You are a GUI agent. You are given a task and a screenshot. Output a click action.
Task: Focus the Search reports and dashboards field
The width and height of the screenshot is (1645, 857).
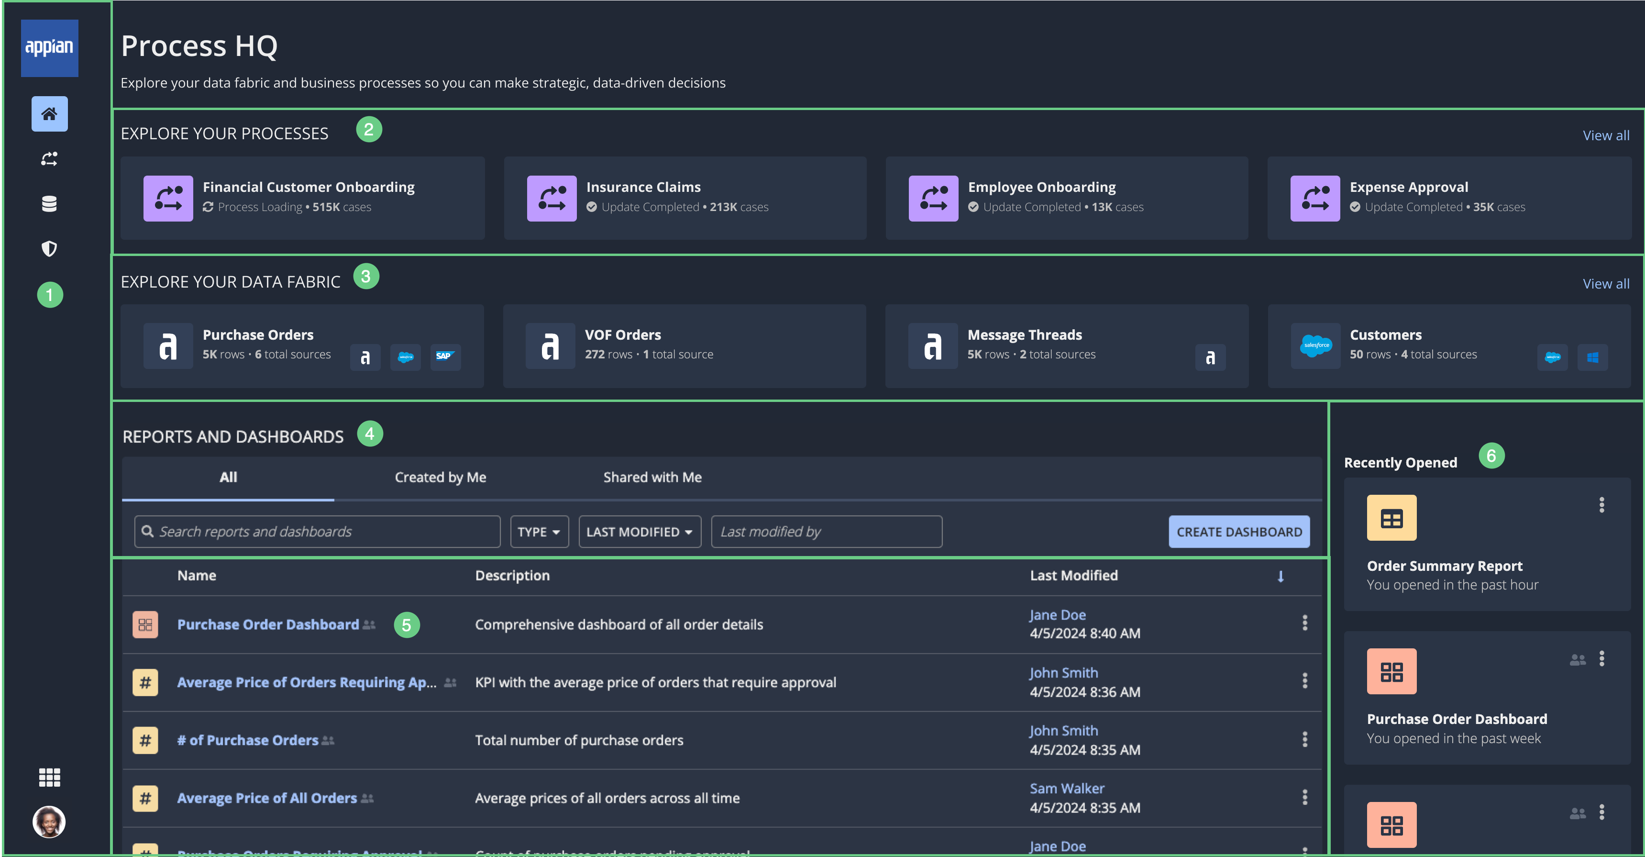[318, 532]
